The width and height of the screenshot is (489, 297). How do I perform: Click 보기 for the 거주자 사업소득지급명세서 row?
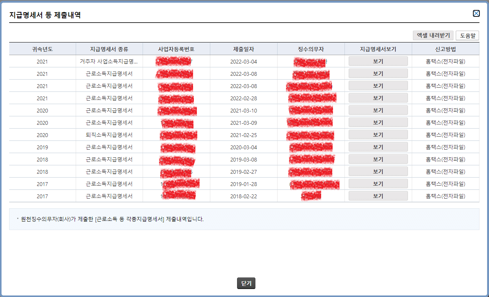pyautogui.click(x=378, y=61)
